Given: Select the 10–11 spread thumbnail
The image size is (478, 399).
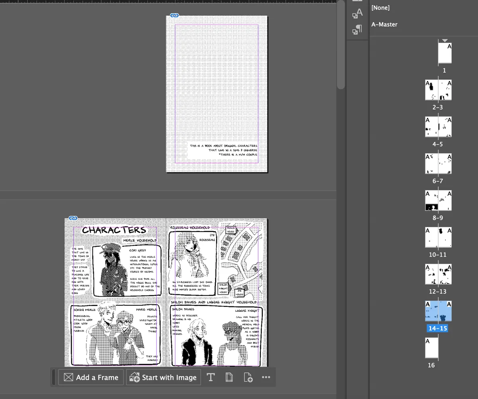Looking at the screenshot, I should [438, 237].
